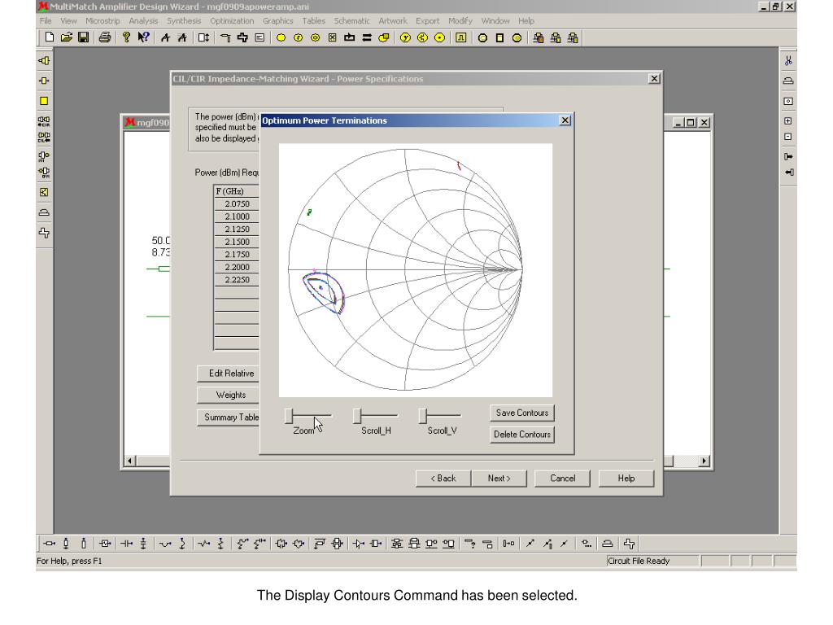
Task: Select the series inductor component icon
Action: point(165,544)
